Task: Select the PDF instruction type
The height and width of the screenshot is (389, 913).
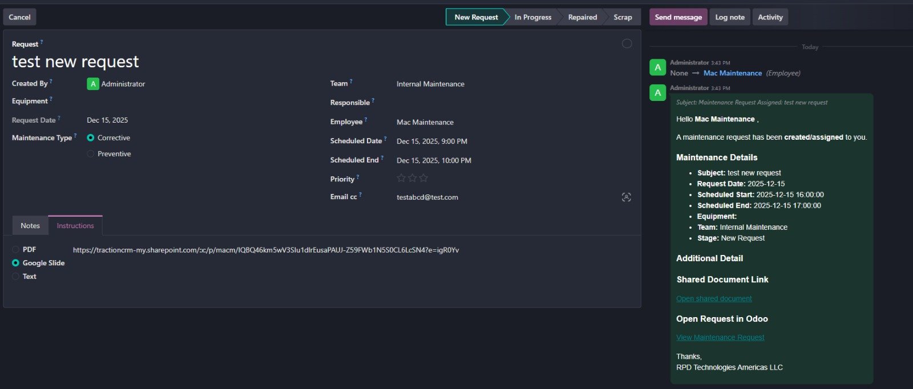Action: 16,250
